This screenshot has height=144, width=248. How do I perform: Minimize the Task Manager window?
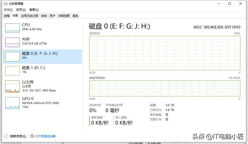[x=219, y=4]
